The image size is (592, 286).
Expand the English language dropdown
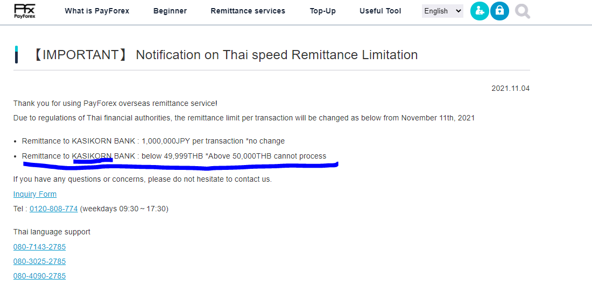pyautogui.click(x=442, y=11)
